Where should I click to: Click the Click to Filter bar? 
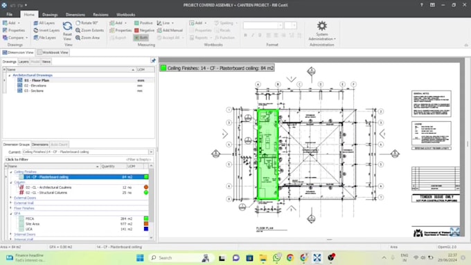click(78, 160)
